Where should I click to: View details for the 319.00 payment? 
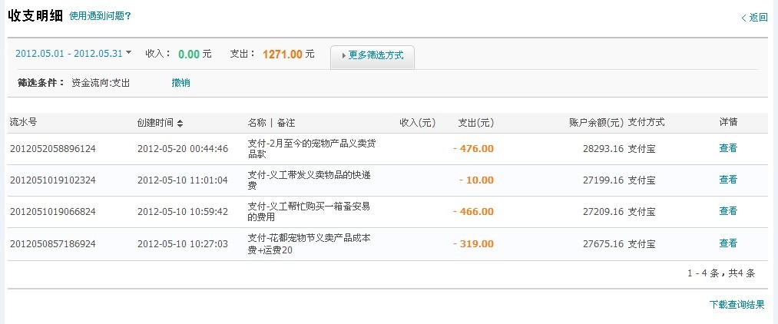727,243
